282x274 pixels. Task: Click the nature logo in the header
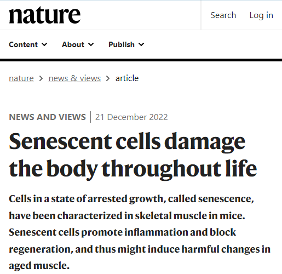coord(45,15)
